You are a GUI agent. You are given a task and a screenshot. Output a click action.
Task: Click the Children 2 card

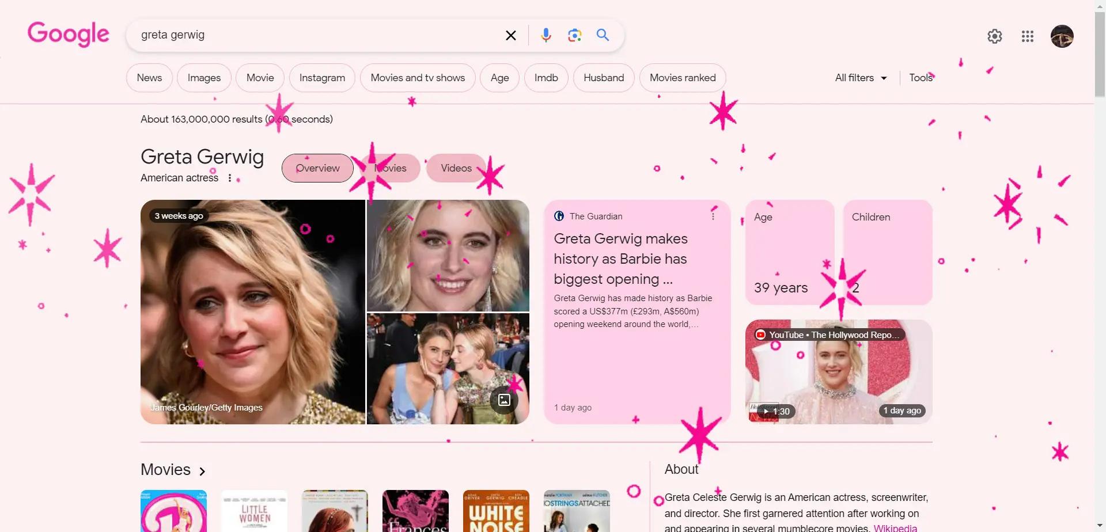pyautogui.click(x=888, y=252)
